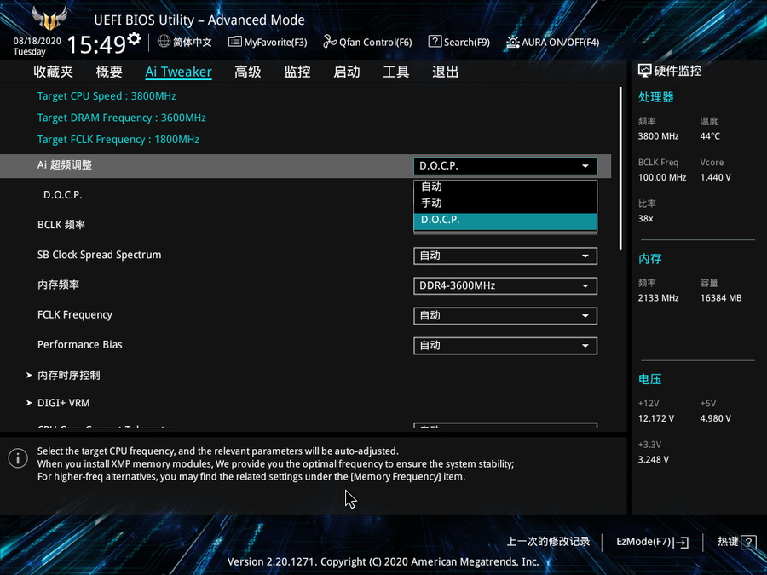Click the EzMode(F7) arrow icon

681,542
